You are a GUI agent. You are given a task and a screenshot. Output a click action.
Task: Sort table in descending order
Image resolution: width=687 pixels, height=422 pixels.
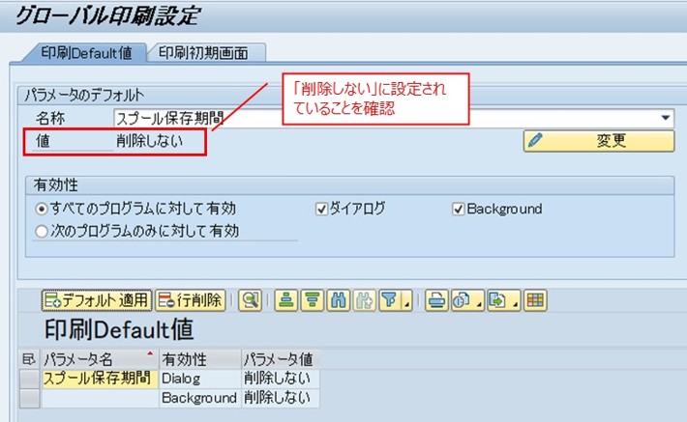pos(312,300)
